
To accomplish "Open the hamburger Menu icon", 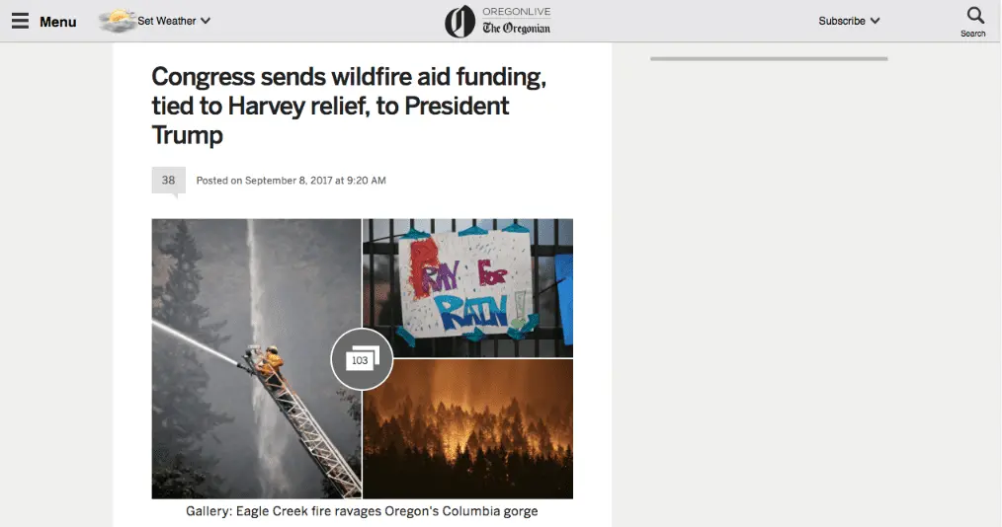I will [21, 21].
